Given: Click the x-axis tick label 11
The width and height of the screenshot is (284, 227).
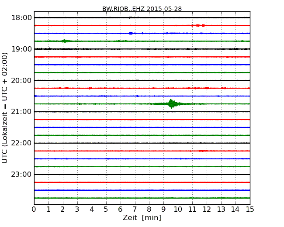Looking at the screenshot, I should (192, 210).
